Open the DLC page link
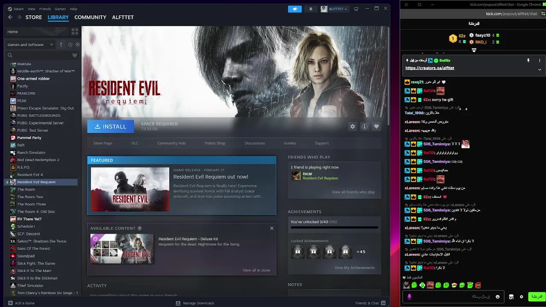Image resolution: width=546 pixels, height=307 pixels. pyautogui.click(x=135, y=143)
